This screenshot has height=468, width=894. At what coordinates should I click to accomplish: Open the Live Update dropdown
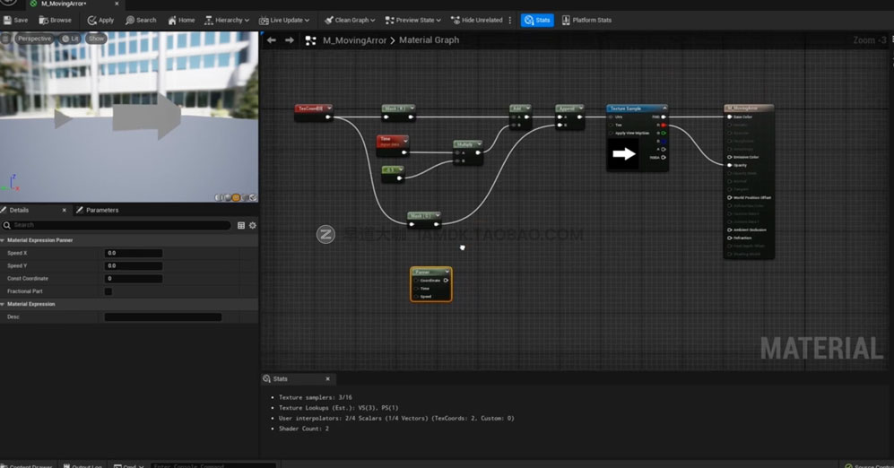coord(284,20)
